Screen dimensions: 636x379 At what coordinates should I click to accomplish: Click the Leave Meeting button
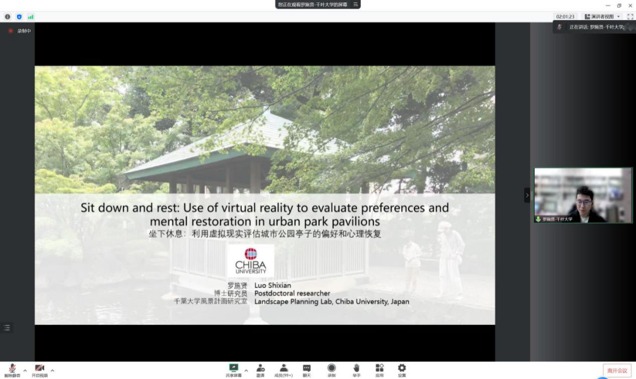pos(617,370)
